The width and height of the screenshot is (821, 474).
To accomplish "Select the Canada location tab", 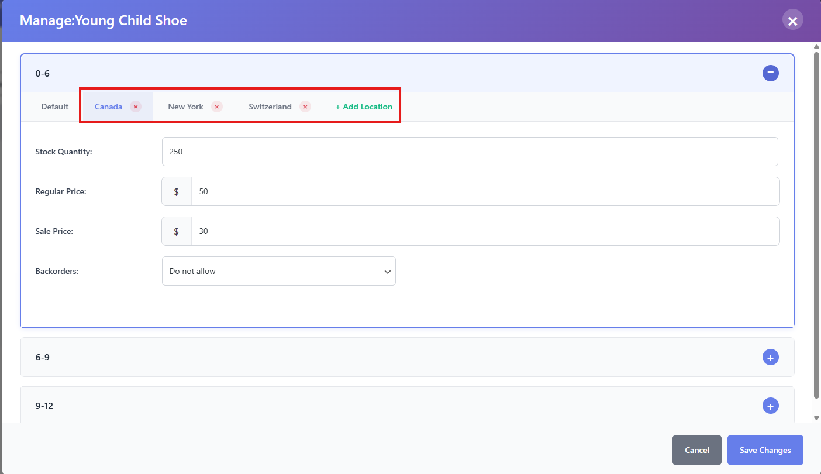I will [109, 107].
